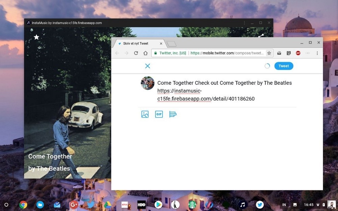Click the Twitter profile avatar thumbnail
The image size is (338, 211).
coord(148,83)
